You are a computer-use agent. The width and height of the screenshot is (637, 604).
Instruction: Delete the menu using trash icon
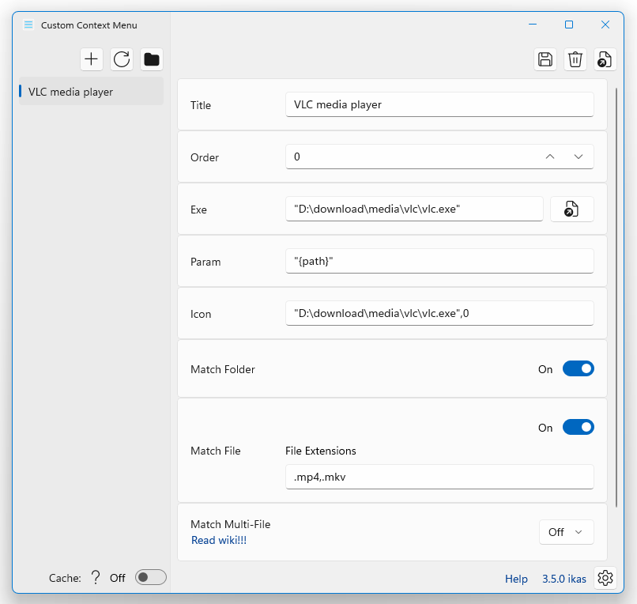click(x=575, y=59)
